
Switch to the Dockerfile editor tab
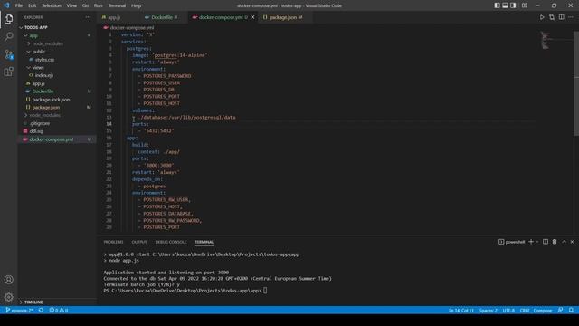point(162,17)
